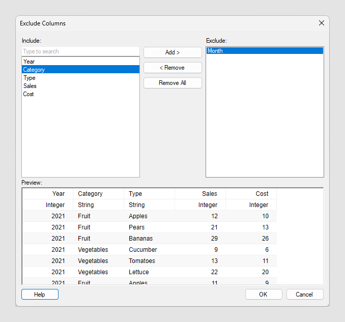The height and width of the screenshot is (322, 345).
Task: Confirm with the OK button
Action: tap(263, 295)
